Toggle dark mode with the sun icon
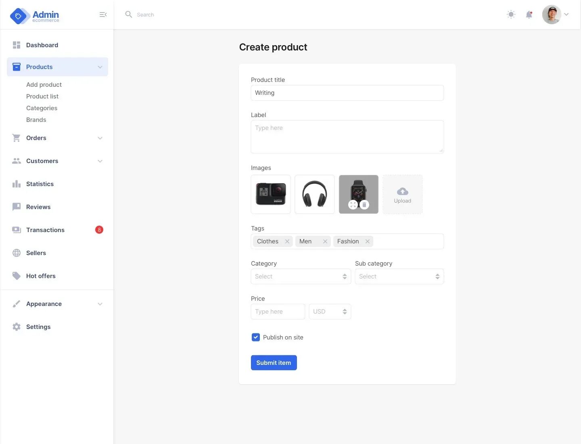This screenshot has width=581, height=444. pos(511,15)
